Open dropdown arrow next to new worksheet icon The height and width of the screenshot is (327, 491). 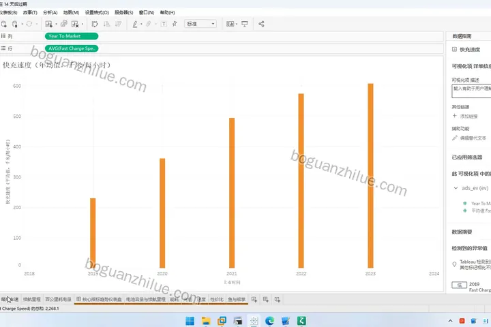[x=56, y=24]
